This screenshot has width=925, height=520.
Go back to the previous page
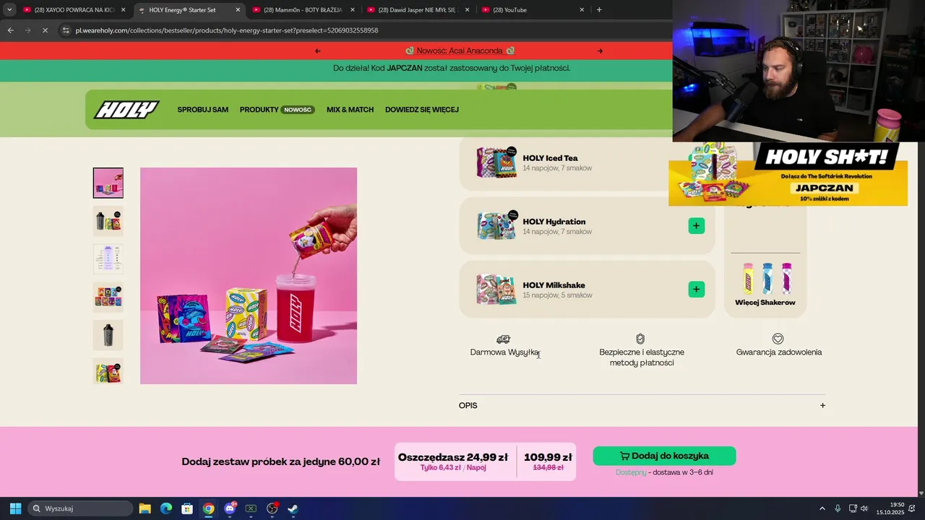tap(10, 30)
